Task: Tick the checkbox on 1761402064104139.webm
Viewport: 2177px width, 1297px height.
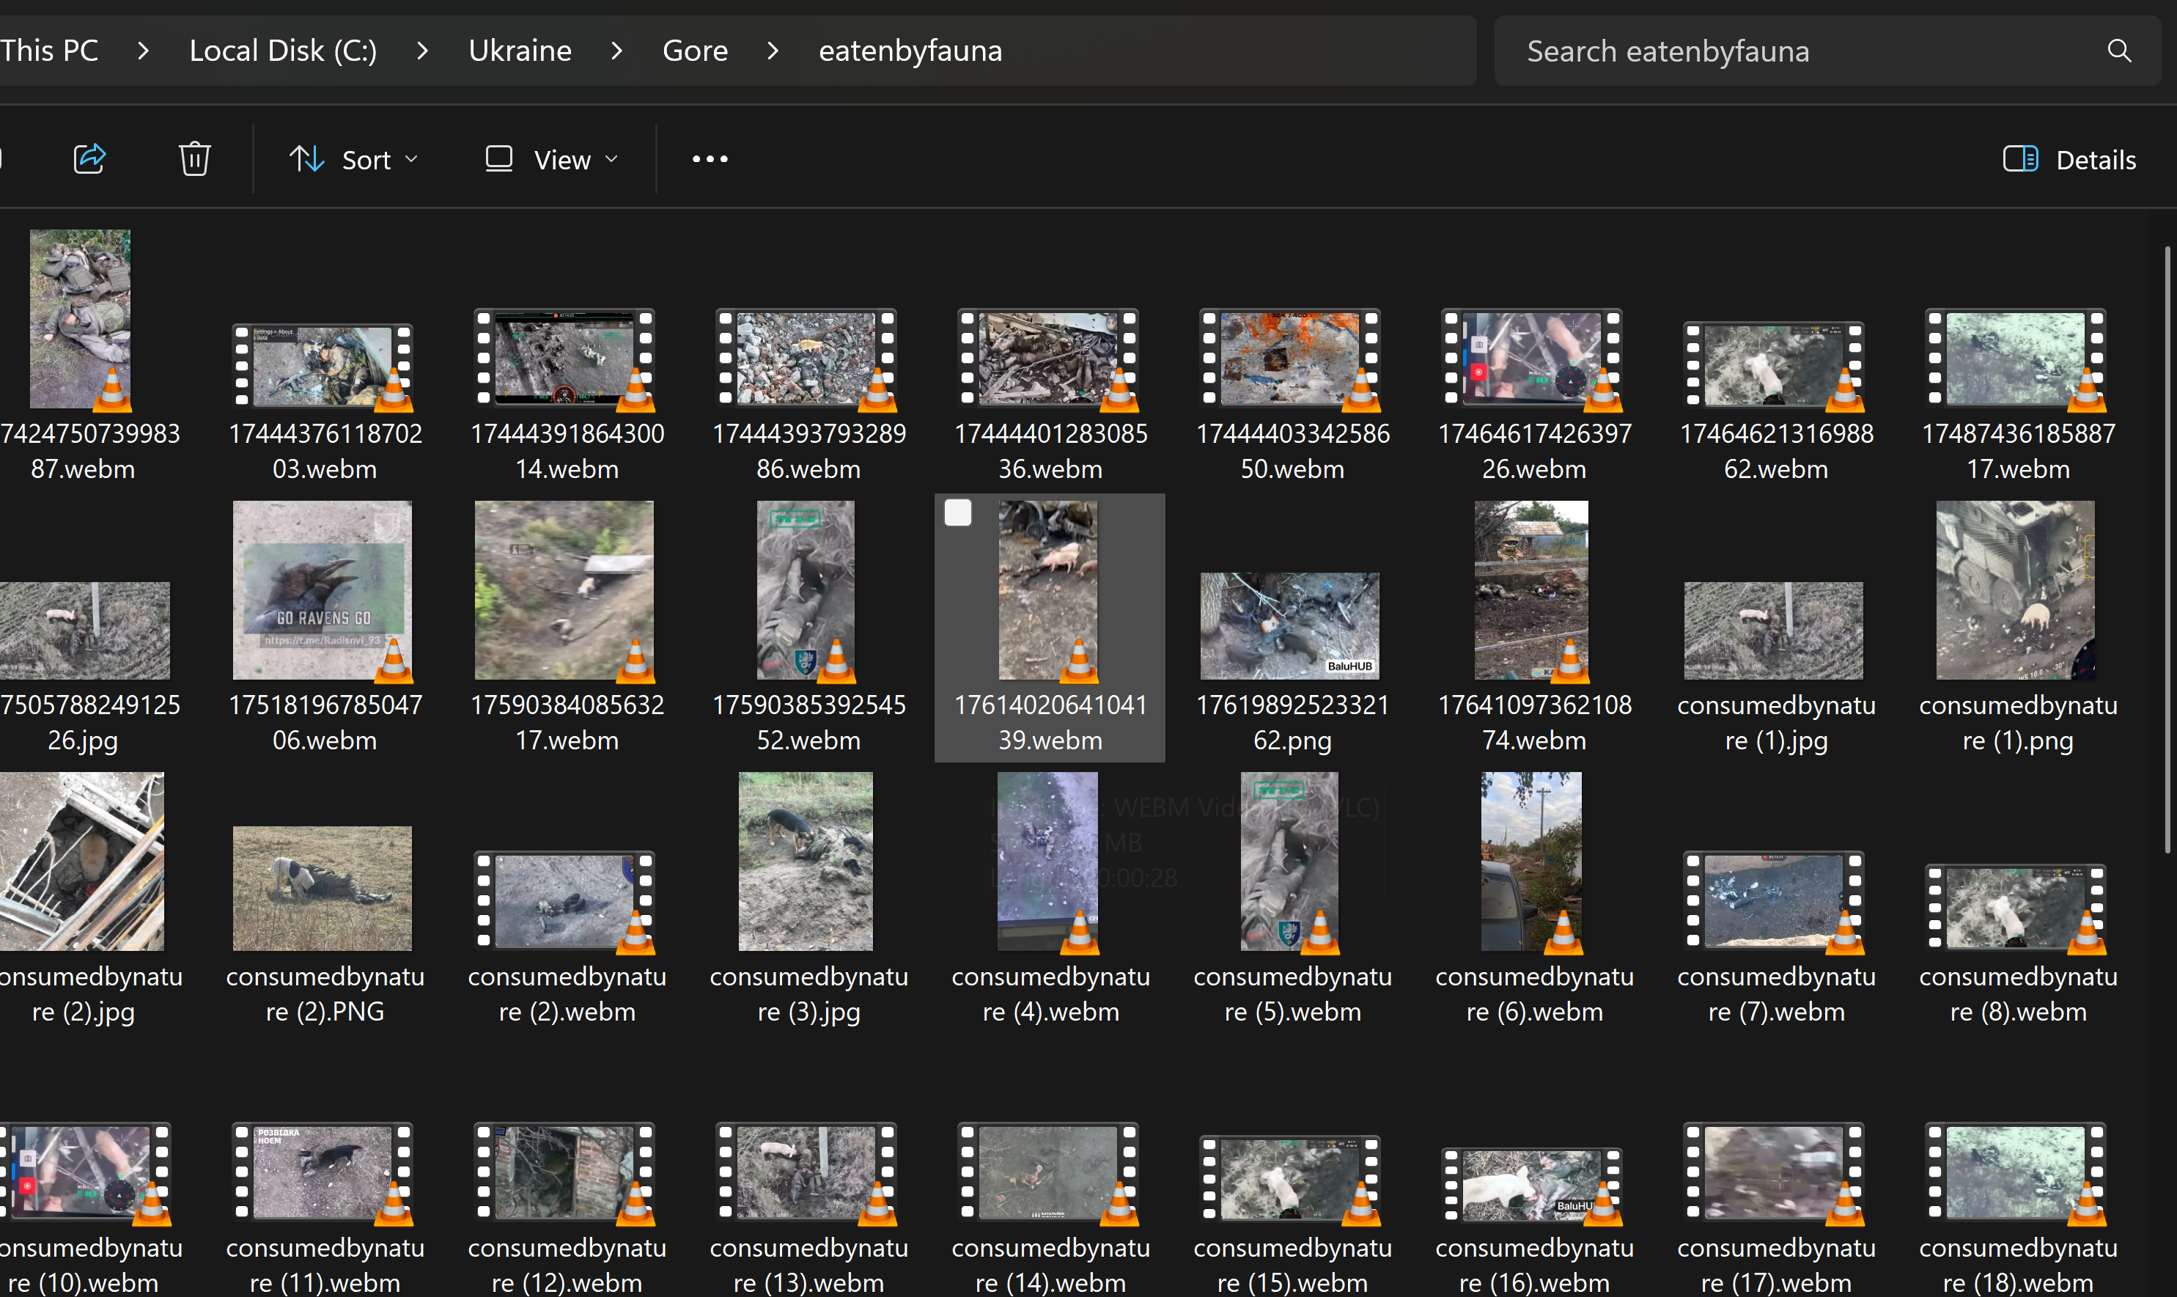Action: (957, 512)
